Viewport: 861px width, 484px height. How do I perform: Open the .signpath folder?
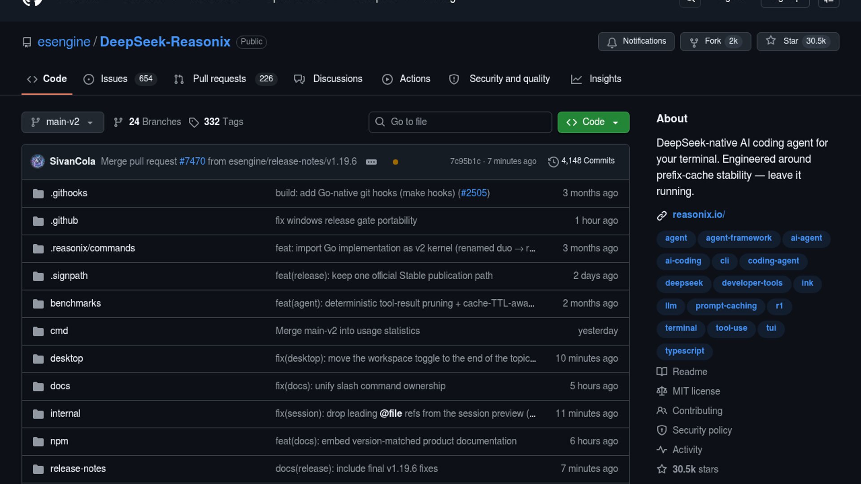(69, 276)
